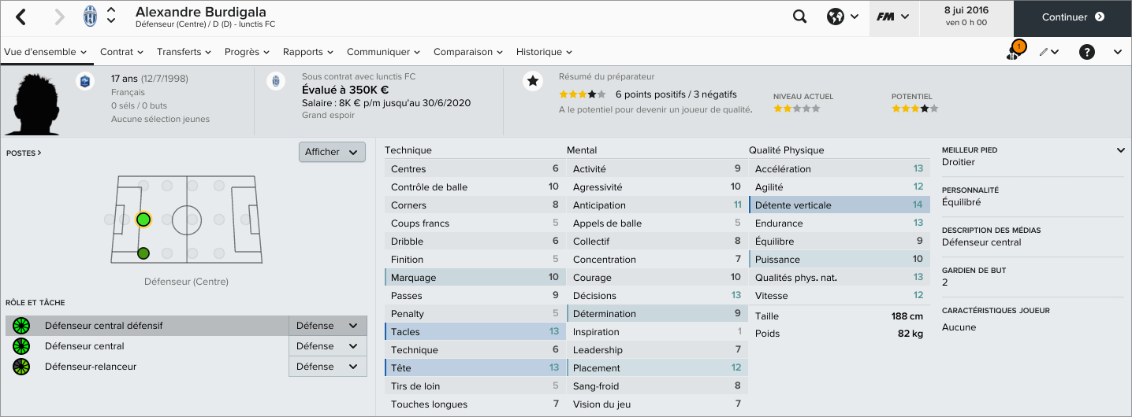Click the Iunctis FC club badge in header
This screenshot has height=417, width=1132.
[90, 17]
